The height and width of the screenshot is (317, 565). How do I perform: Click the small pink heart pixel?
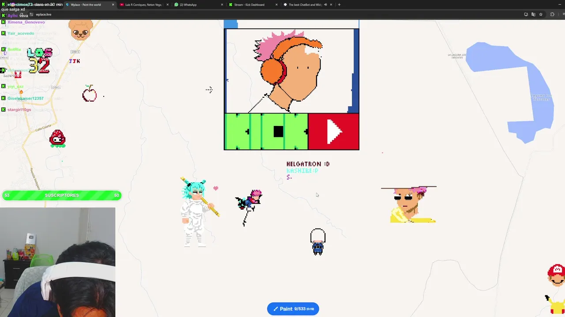215,188
